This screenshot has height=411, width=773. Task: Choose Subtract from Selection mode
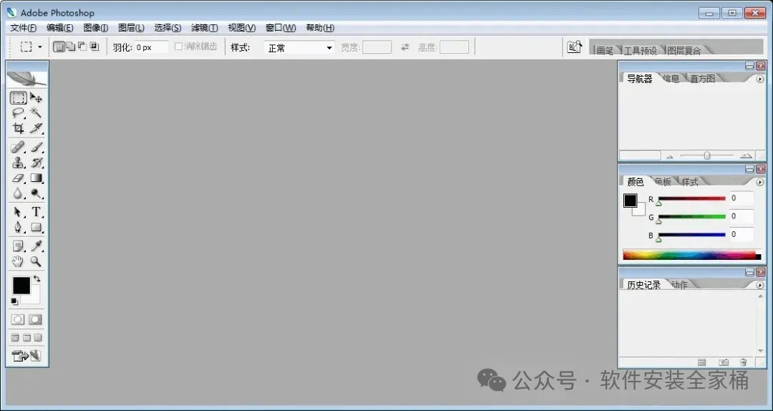coord(82,47)
